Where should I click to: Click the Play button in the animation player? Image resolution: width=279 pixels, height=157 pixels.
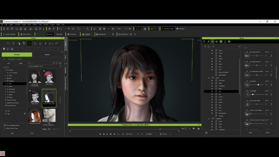tap(107, 134)
